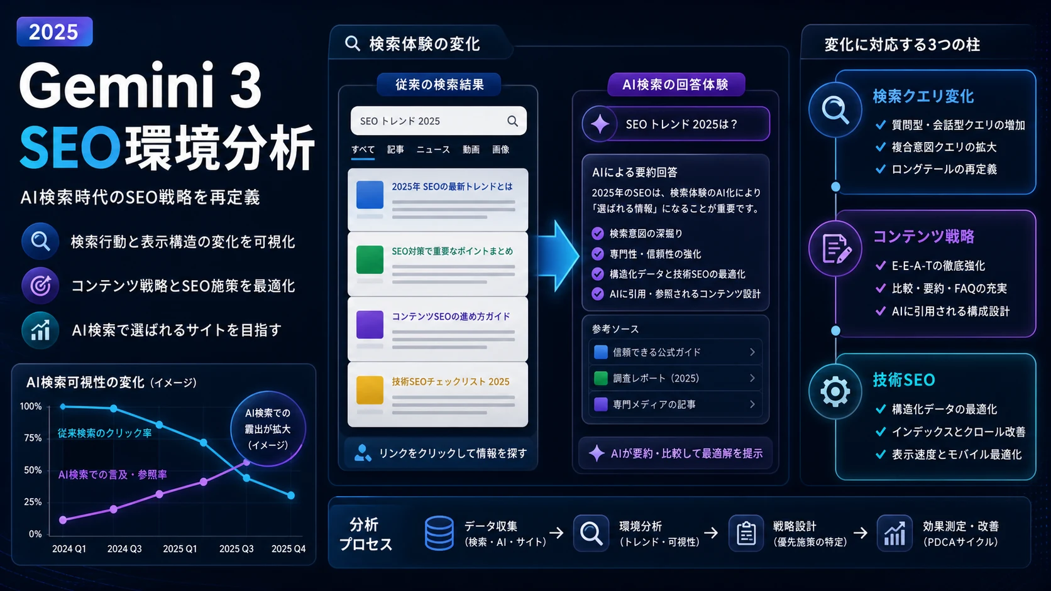Click the database icon for データ収集
This screenshot has height=591, width=1051.
[x=439, y=533]
